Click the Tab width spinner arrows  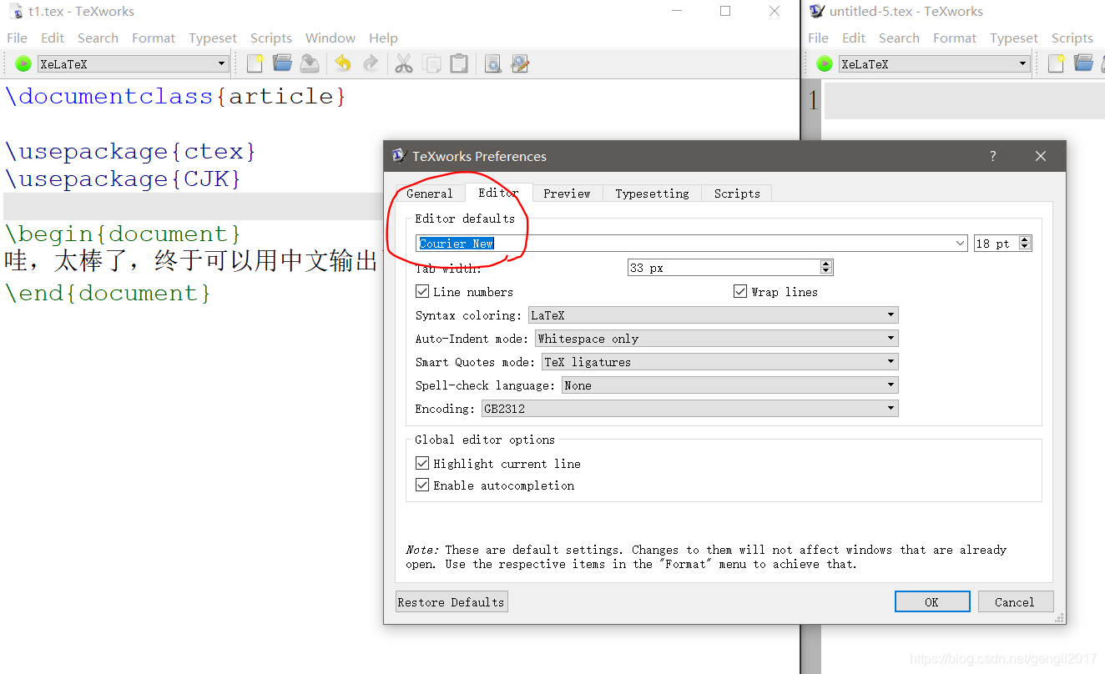click(x=826, y=267)
